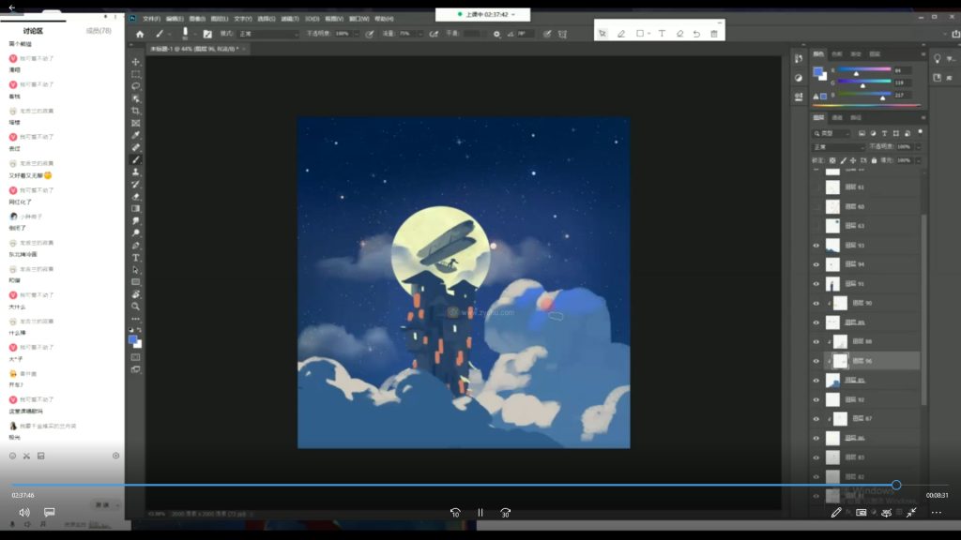961x540 pixels.
Task: Open the brush mode dropdown in options bar
Action: 267,34
